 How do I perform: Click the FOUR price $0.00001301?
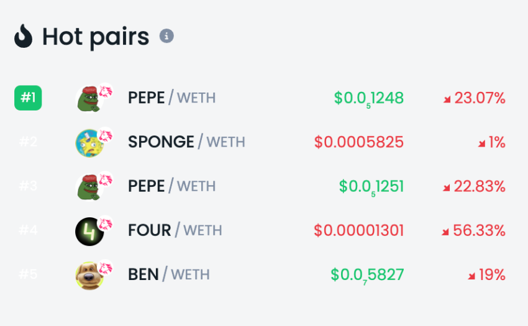pyautogui.click(x=359, y=230)
